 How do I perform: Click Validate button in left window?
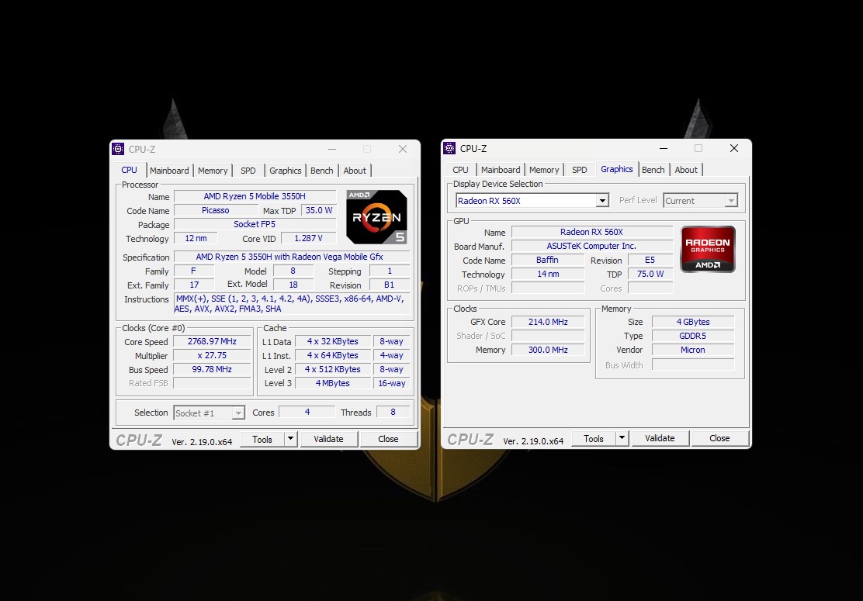328,439
